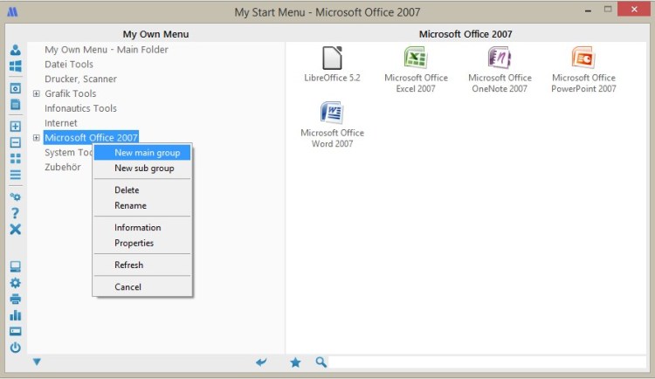Image resolution: width=655 pixels, height=379 pixels.
Task: Click the return arrow icon
Action: [x=261, y=362]
